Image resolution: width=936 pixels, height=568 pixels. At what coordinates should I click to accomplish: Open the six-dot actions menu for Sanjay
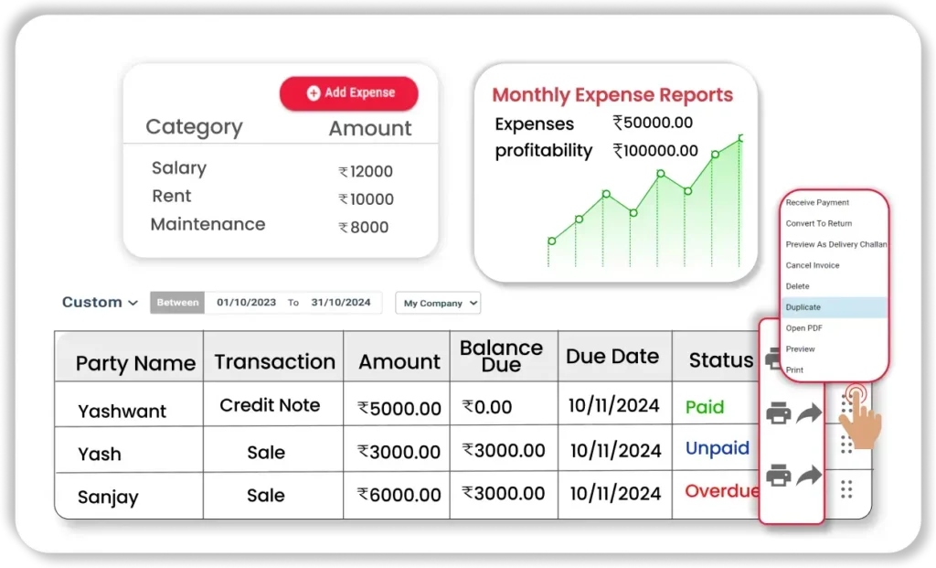[x=846, y=489]
